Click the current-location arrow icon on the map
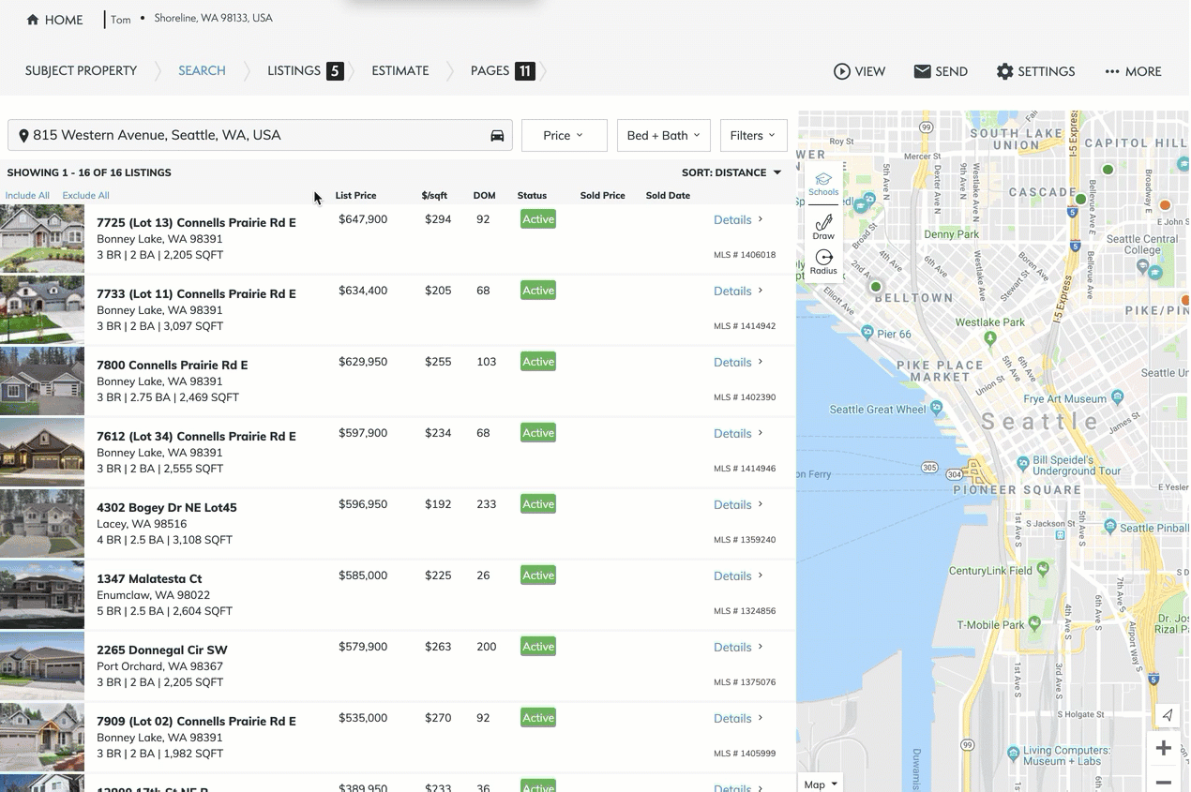Screen dimensions: 1191x792 click(1167, 715)
